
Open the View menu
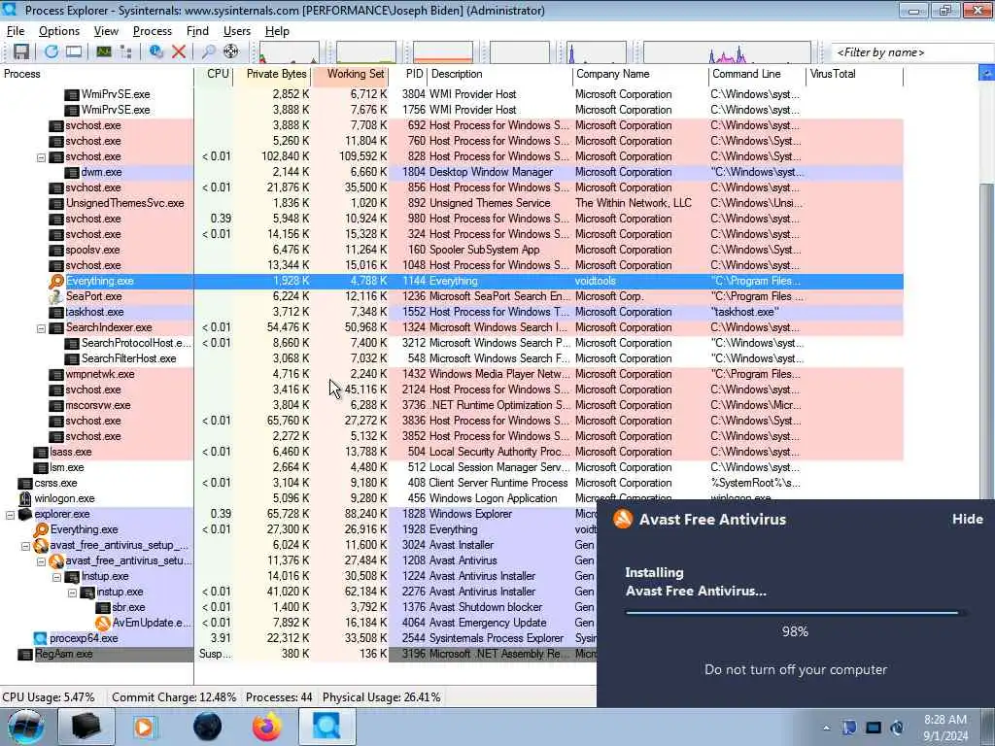coord(106,30)
